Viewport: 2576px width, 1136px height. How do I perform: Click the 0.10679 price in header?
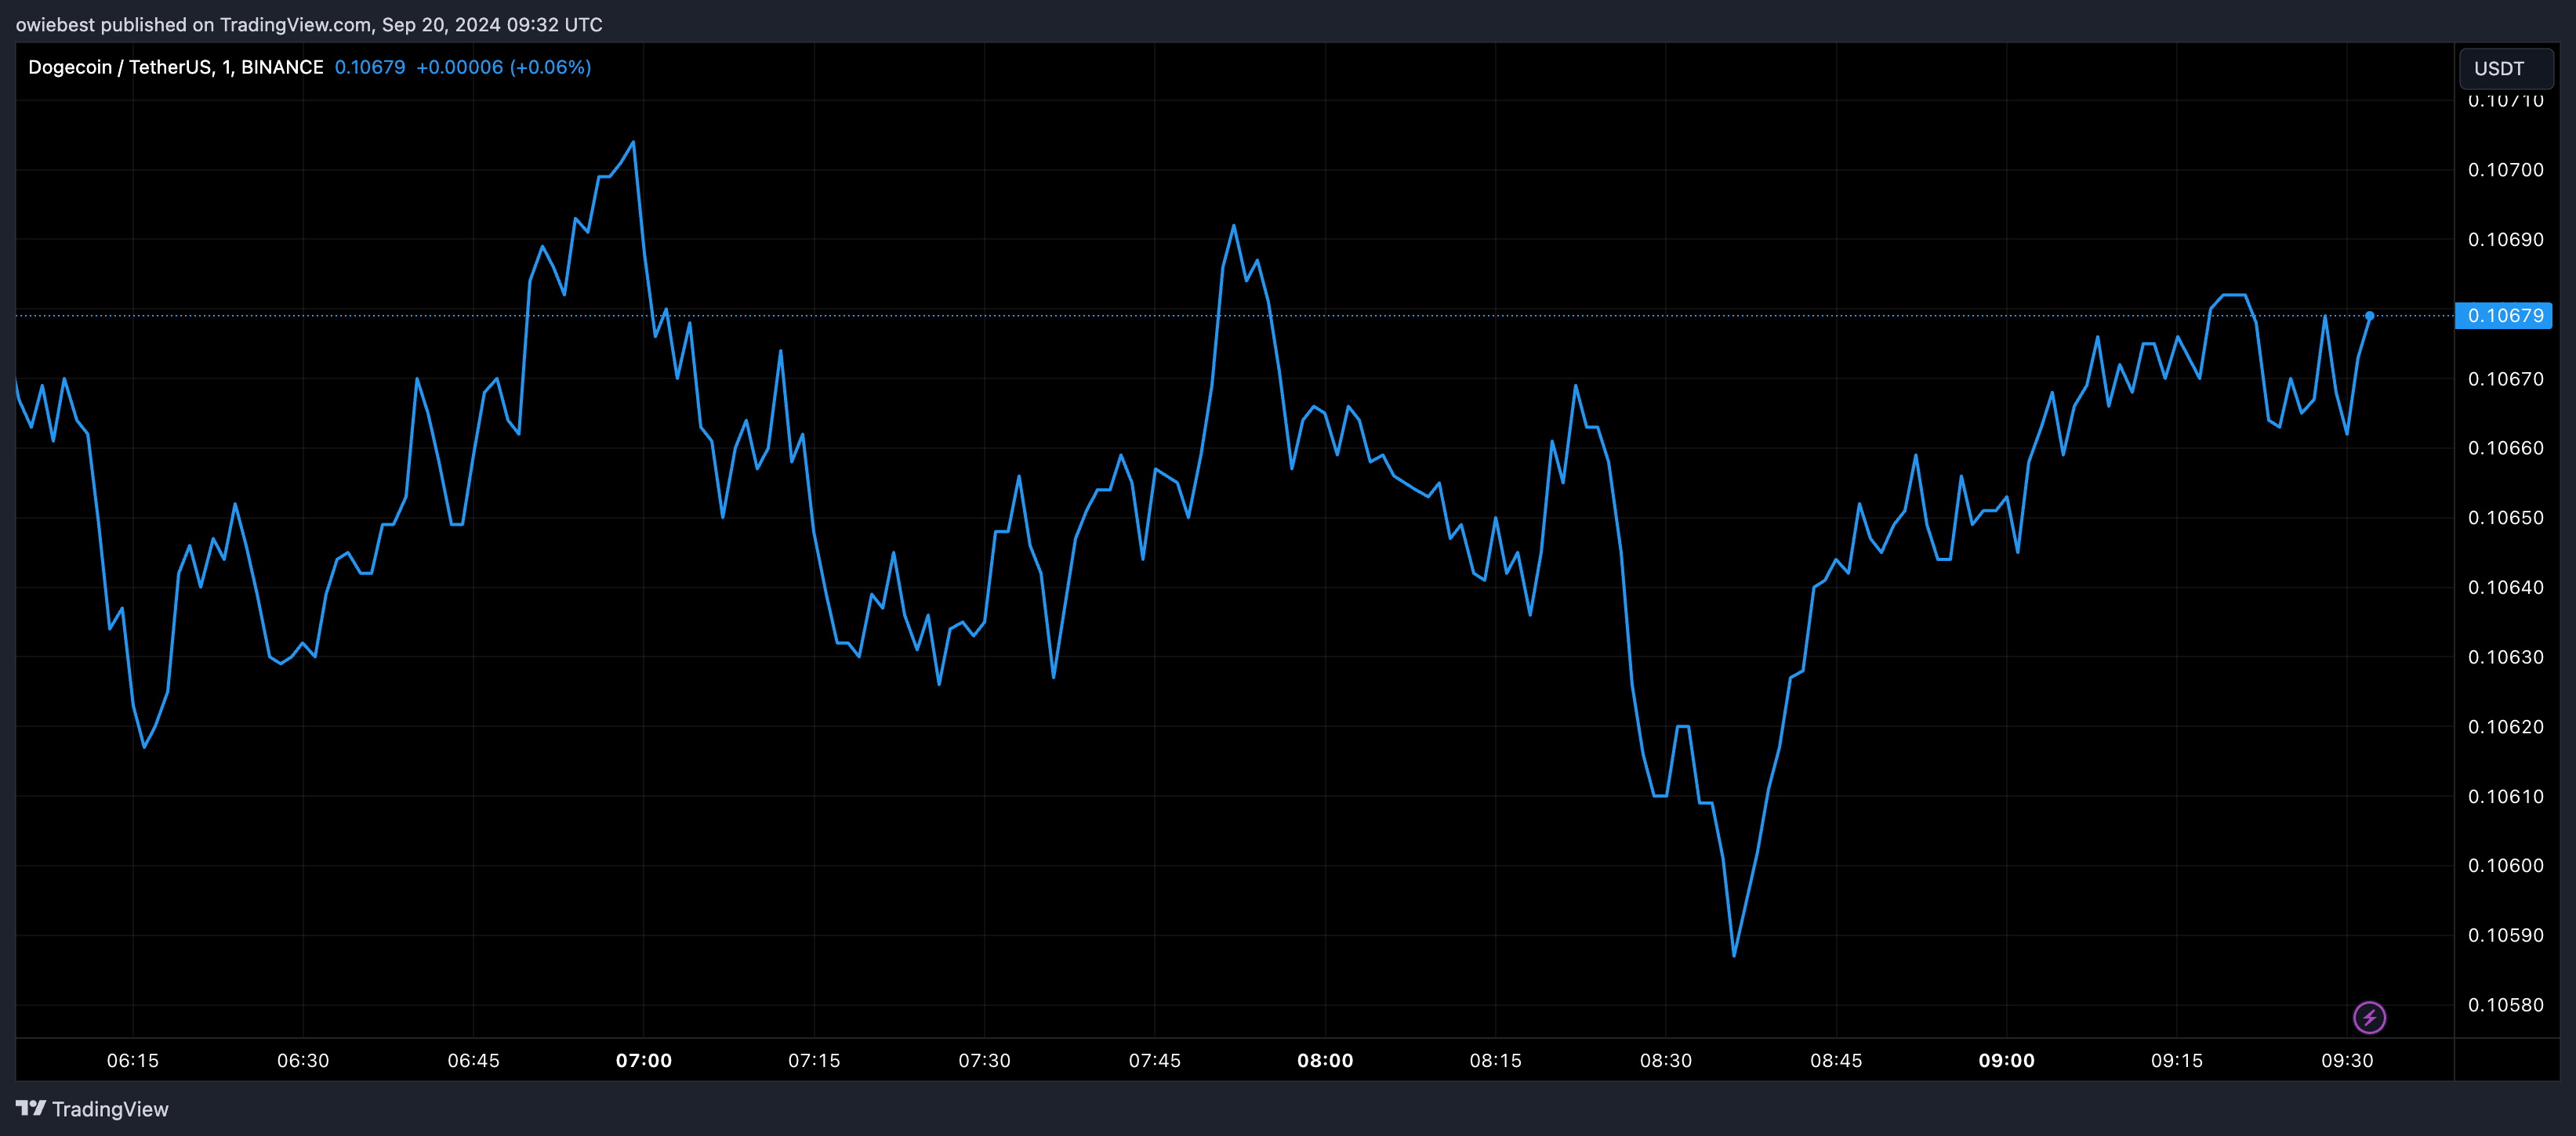tap(370, 67)
